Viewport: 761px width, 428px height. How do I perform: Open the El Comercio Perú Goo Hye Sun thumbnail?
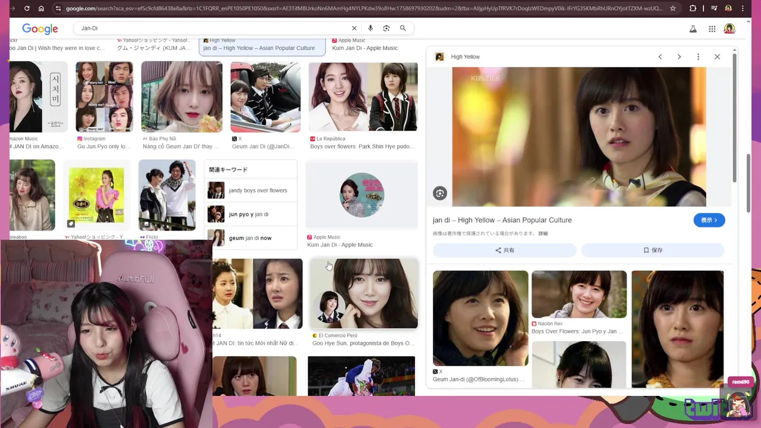[x=363, y=294]
